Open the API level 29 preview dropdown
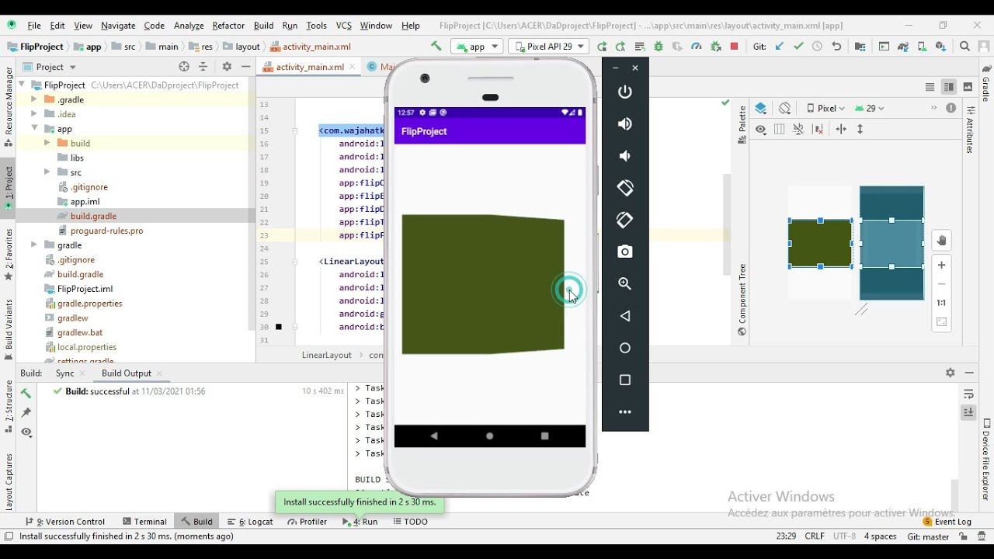The width and height of the screenshot is (994, 559). pyautogui.click(x=870, y=108)
